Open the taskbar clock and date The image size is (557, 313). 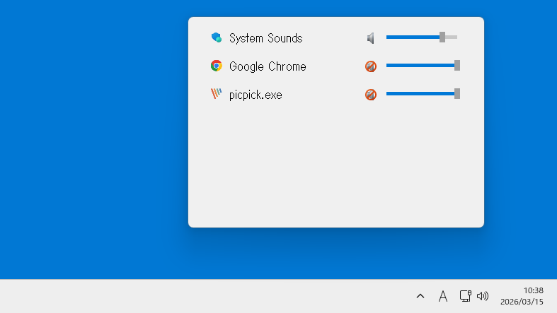tap(523, 296)
